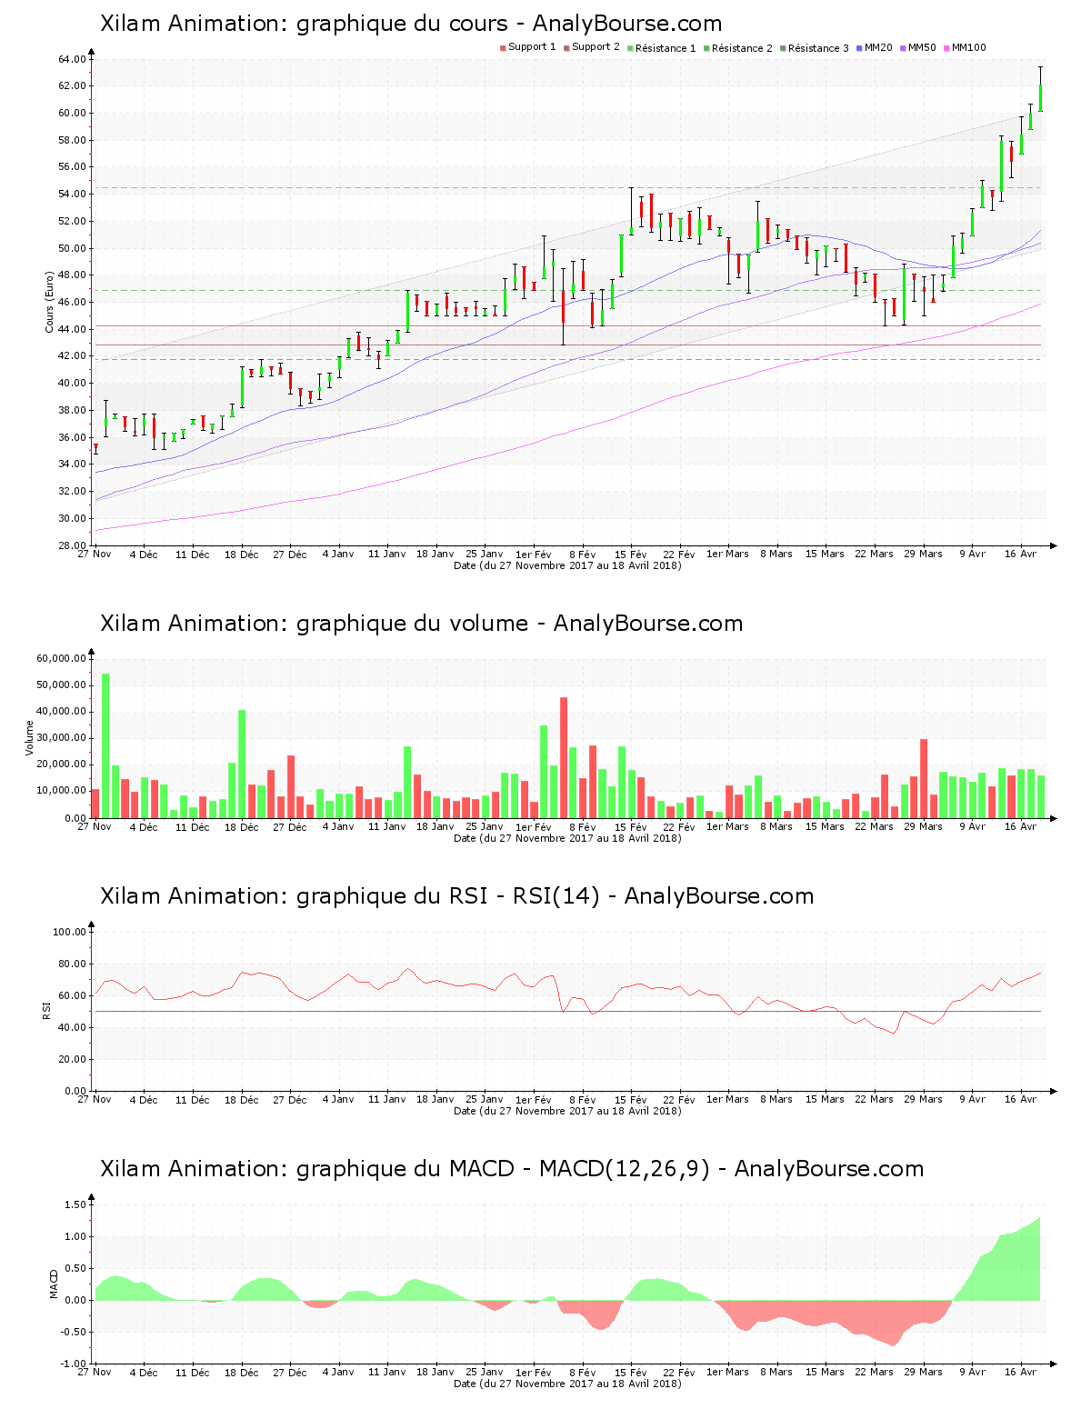Click the '64.00' price axis value

pos(72,59)
